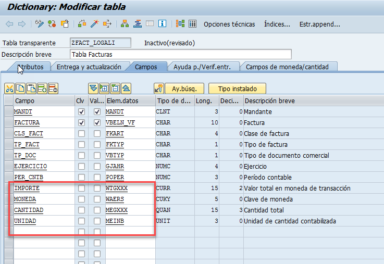384x264 pixels.
Task: Click the GJAHR data element cell
Action: 130,167
